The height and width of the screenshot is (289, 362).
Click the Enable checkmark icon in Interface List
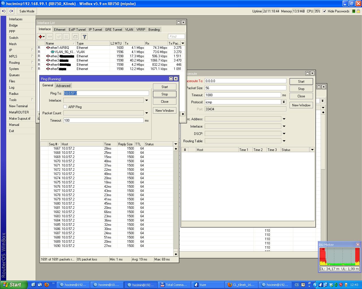(59, 37)
